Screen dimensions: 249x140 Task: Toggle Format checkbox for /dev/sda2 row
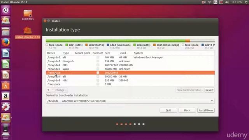(98, 57)
